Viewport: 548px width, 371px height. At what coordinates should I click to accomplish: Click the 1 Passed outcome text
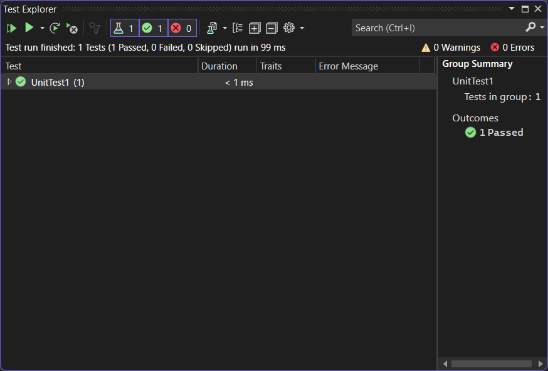[501, 133]
